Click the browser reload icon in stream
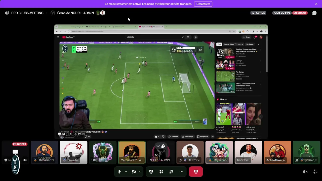This screenshot has height=181, width=322. pyautogui.click(x=65, y=31)
